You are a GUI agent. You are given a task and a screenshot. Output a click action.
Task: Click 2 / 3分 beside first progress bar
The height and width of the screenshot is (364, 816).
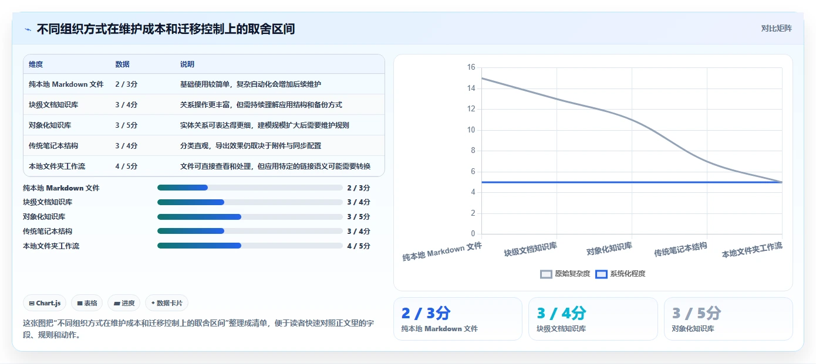(359, 188)
